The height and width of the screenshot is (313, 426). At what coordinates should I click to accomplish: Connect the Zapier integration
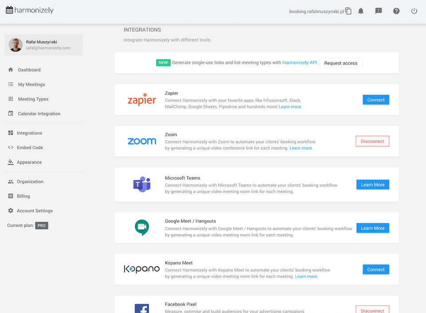pyautogui.click(x=375, y=100)
